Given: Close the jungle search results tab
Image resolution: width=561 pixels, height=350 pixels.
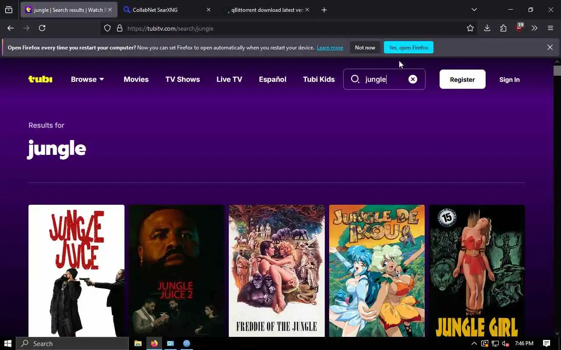Looking at the screenshot, I should click(110, 10).
